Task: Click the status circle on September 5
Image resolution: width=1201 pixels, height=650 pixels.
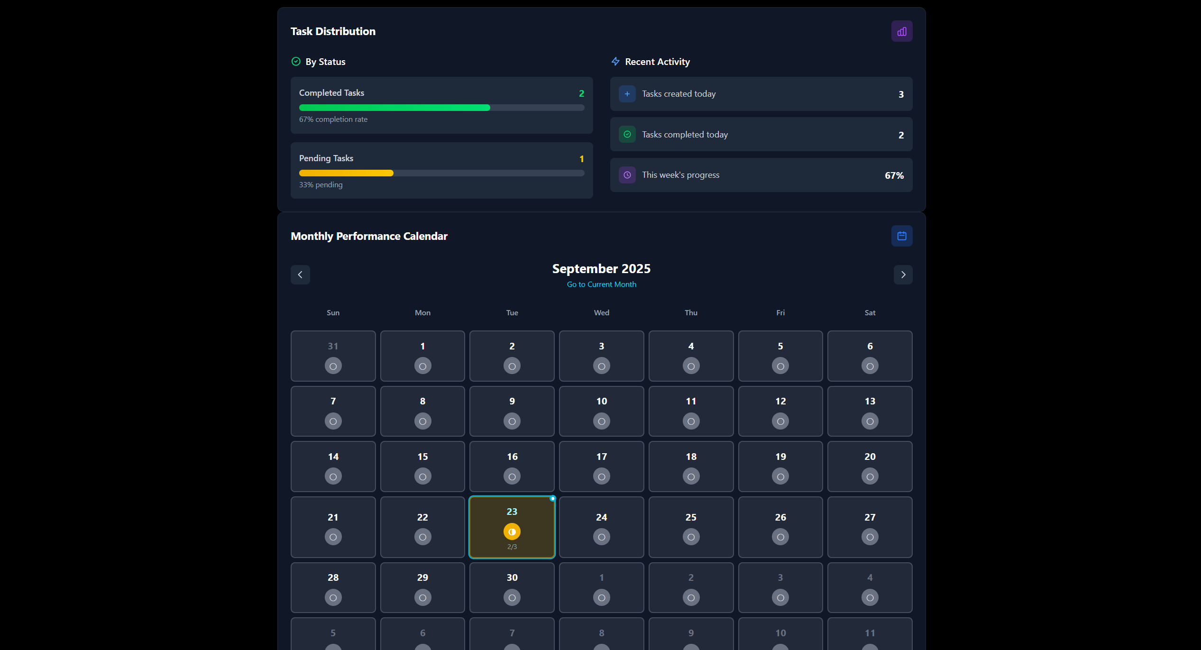Action: pyautogui.click(x=780, y=366)
